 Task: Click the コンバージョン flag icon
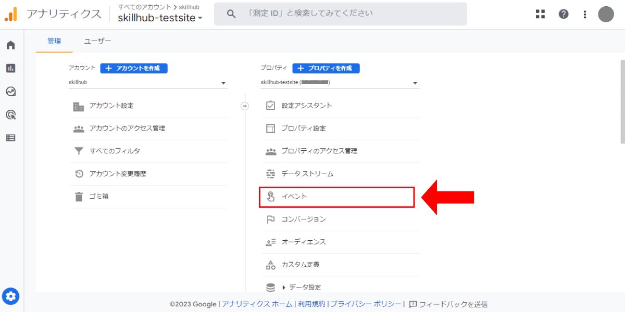tap(270, 219)
